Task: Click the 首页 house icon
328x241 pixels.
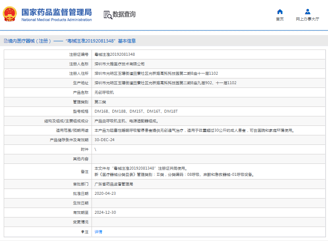Action: [280, 12]
